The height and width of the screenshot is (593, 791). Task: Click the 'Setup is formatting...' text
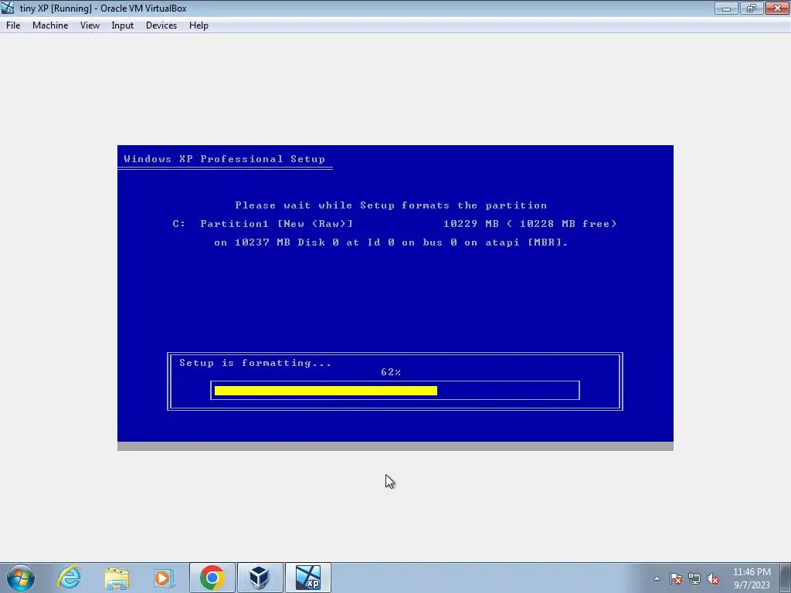[x=255, y=363]
